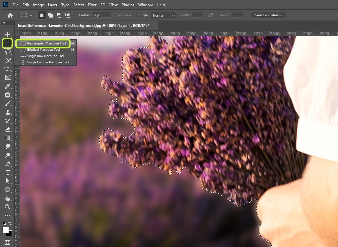Select the Smudge tool
338x247 pixels.
(8, 147)
